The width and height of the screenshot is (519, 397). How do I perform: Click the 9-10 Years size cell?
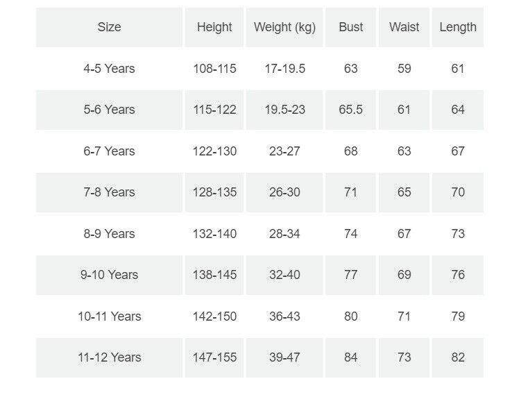[x=109, y=275]
